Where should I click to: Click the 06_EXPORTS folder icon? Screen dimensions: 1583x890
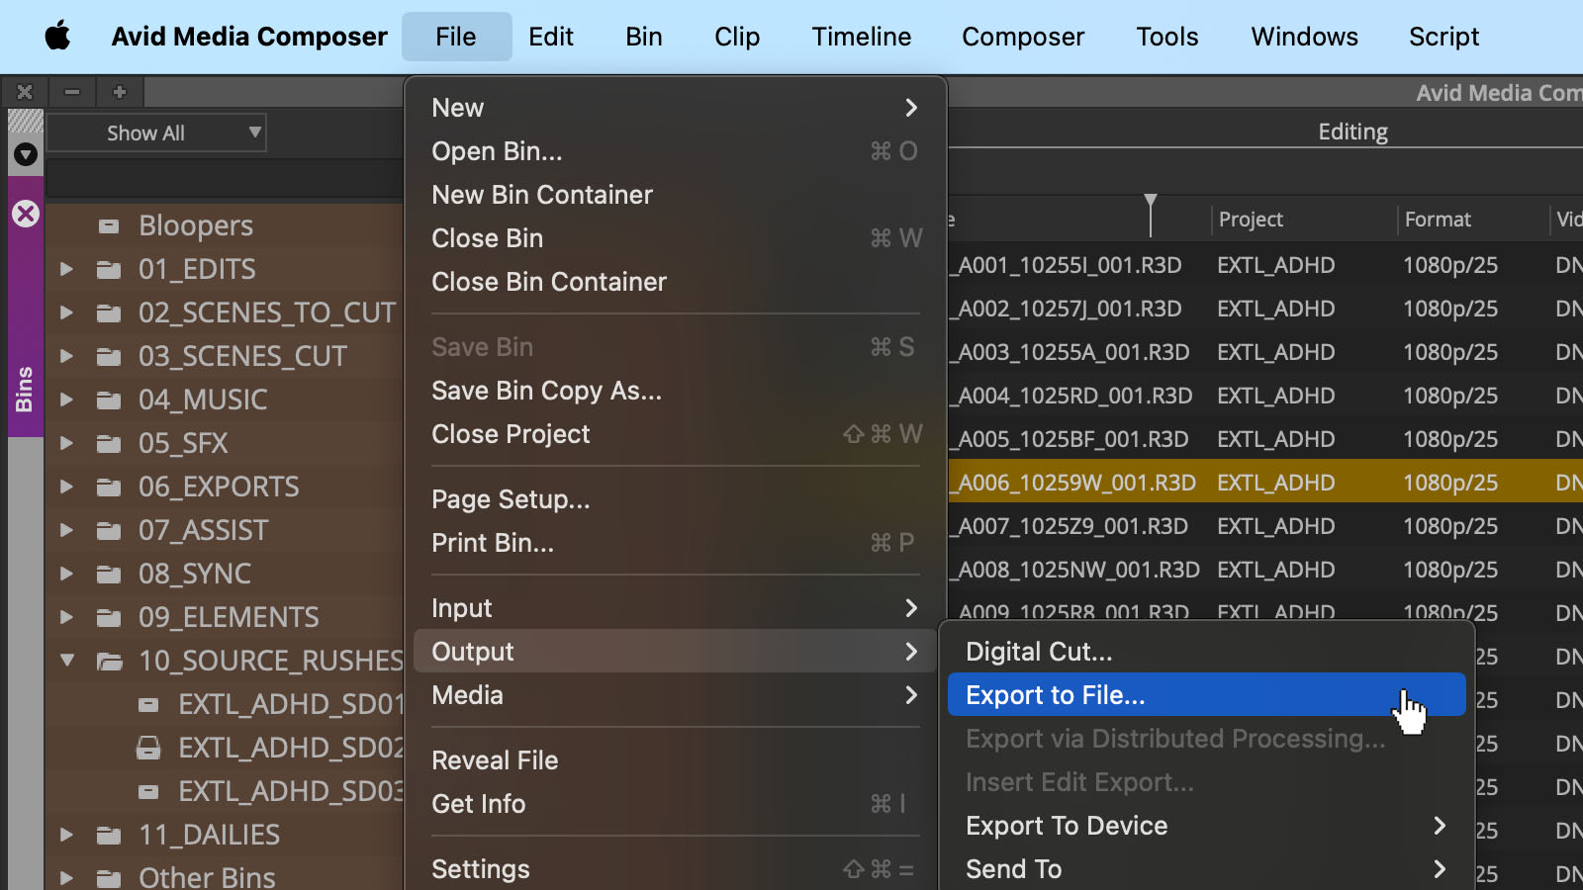coord(109,487)
